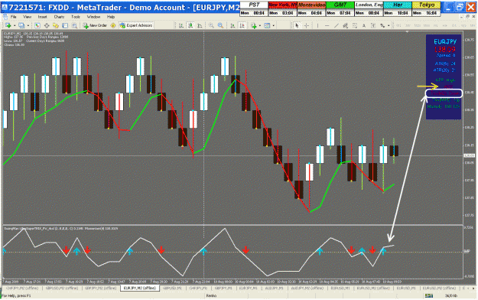The height and width of the screenshot is (300, 478).
Task: Switch to H1 timeframe button
Action: click(436, 25)
